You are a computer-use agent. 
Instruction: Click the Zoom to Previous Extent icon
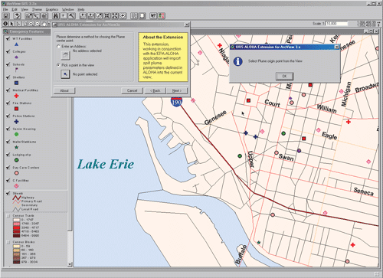(123, 16)
